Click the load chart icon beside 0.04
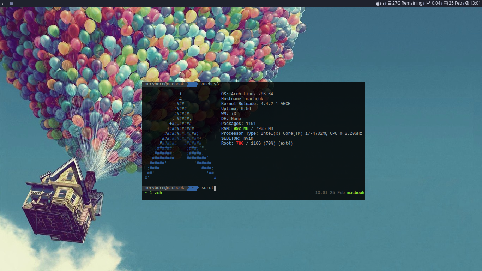 pos(428,3)
